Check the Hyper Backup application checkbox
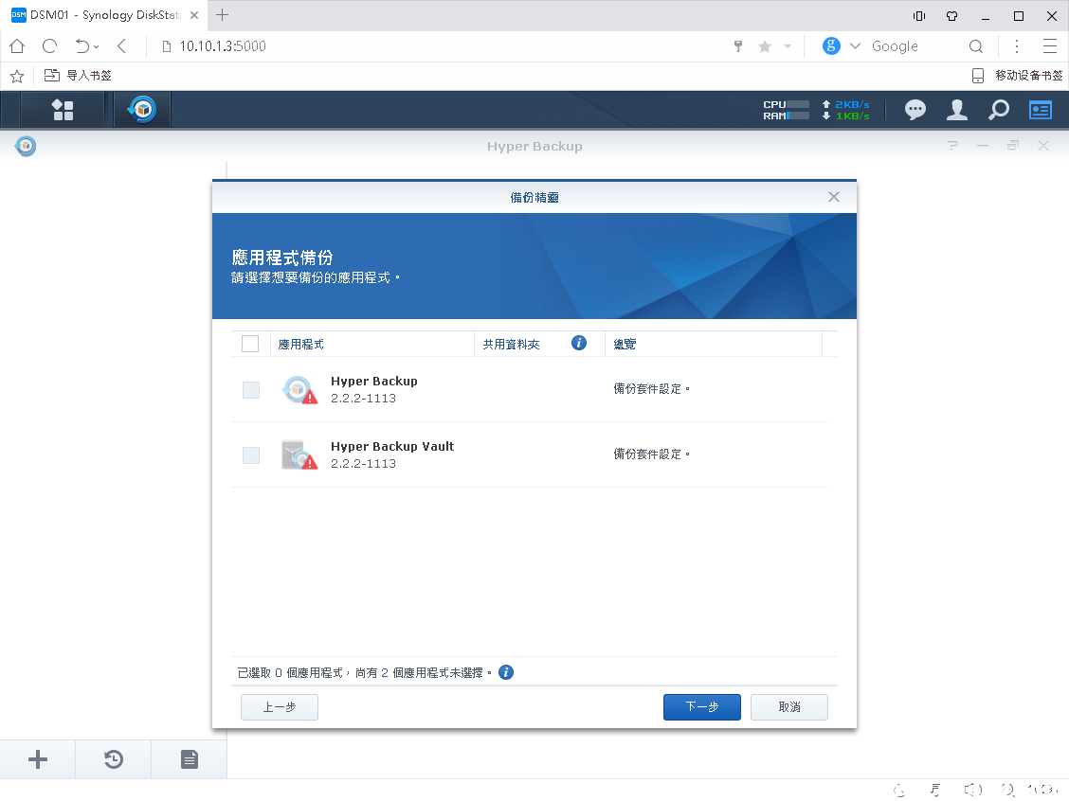 251,390
